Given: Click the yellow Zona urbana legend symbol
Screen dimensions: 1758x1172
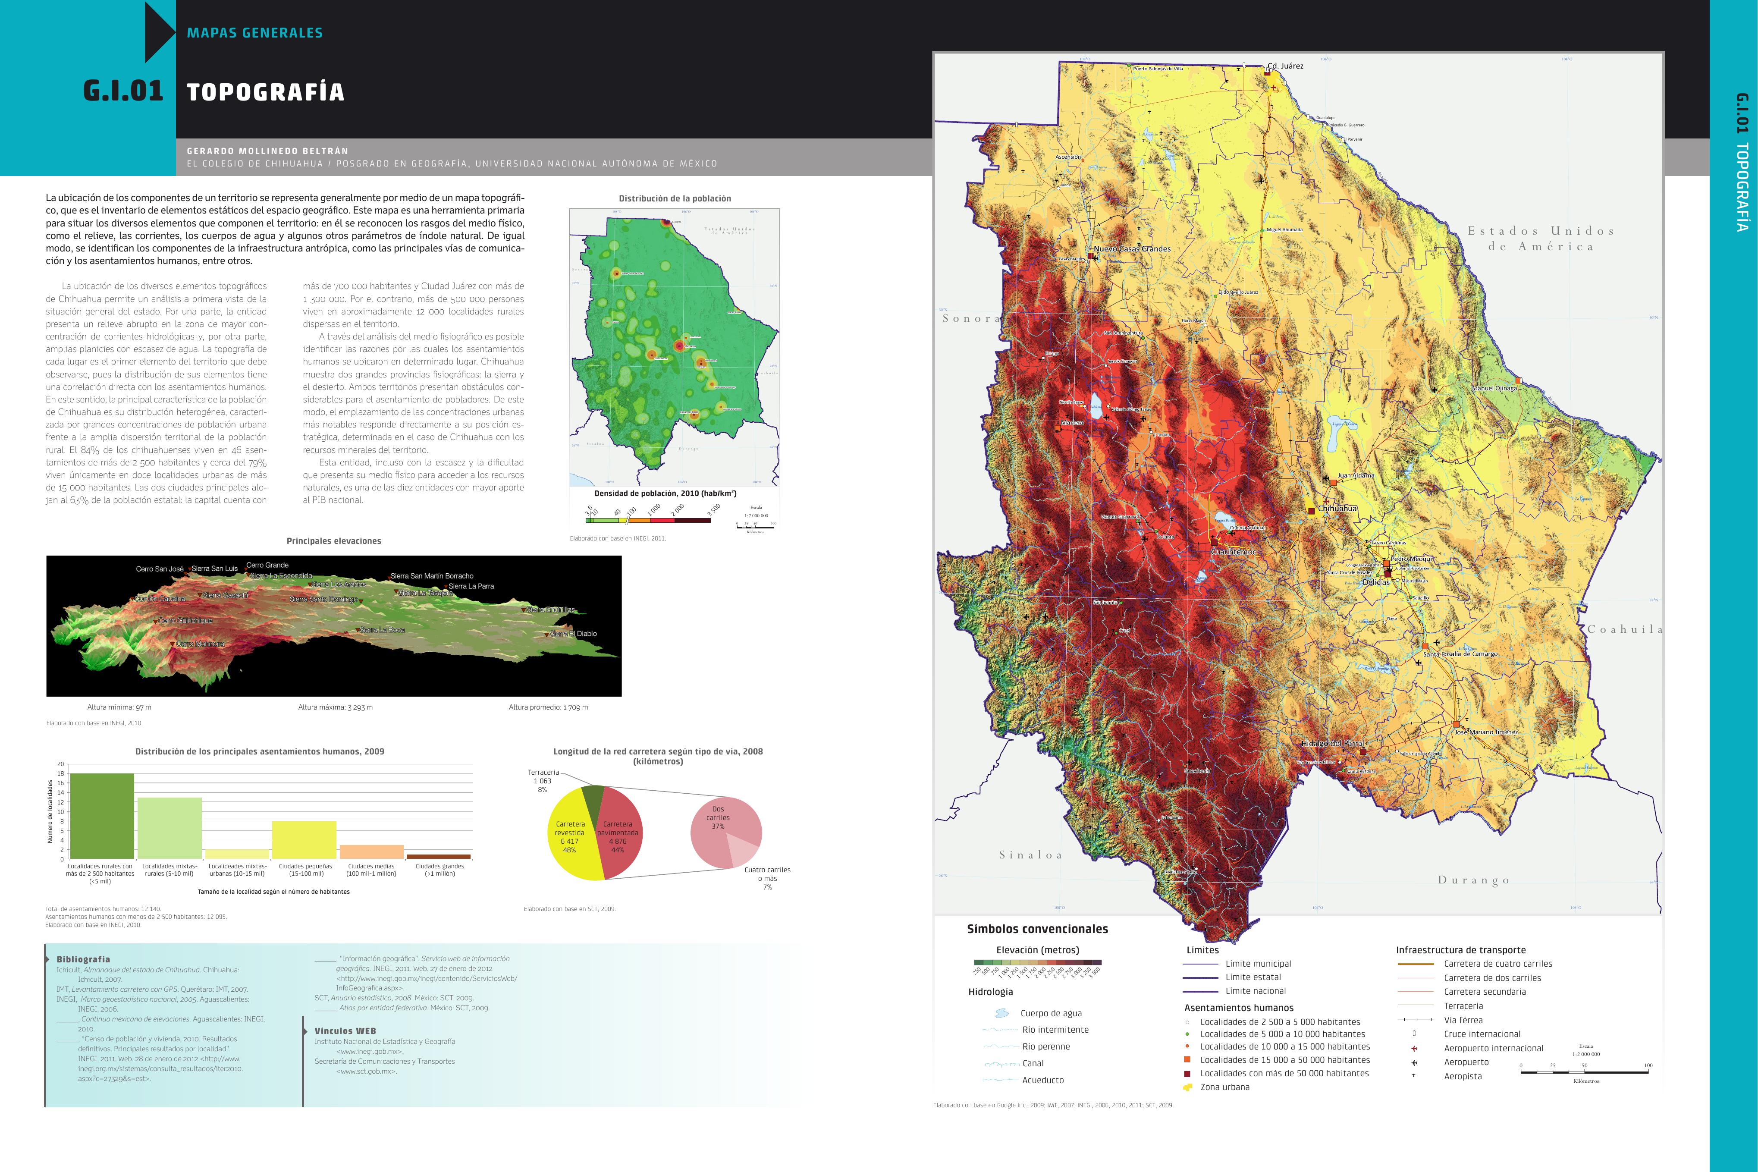Looking at the screenshot, I should [1187, 1087].
